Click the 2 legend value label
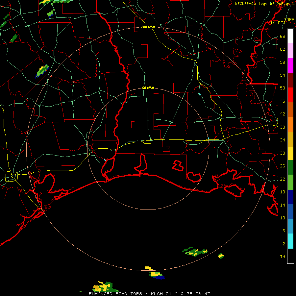The width and height of the screenshot is (296, 296). [284, 244]
